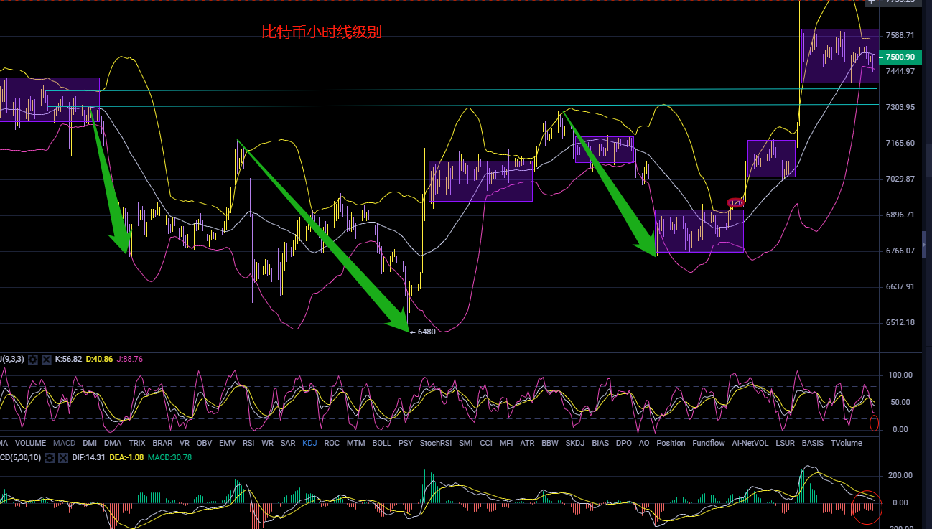The width and height of the screenshot is (932, 529).
Task: Click the plus icon above price axis
Action: click(872, 2)
